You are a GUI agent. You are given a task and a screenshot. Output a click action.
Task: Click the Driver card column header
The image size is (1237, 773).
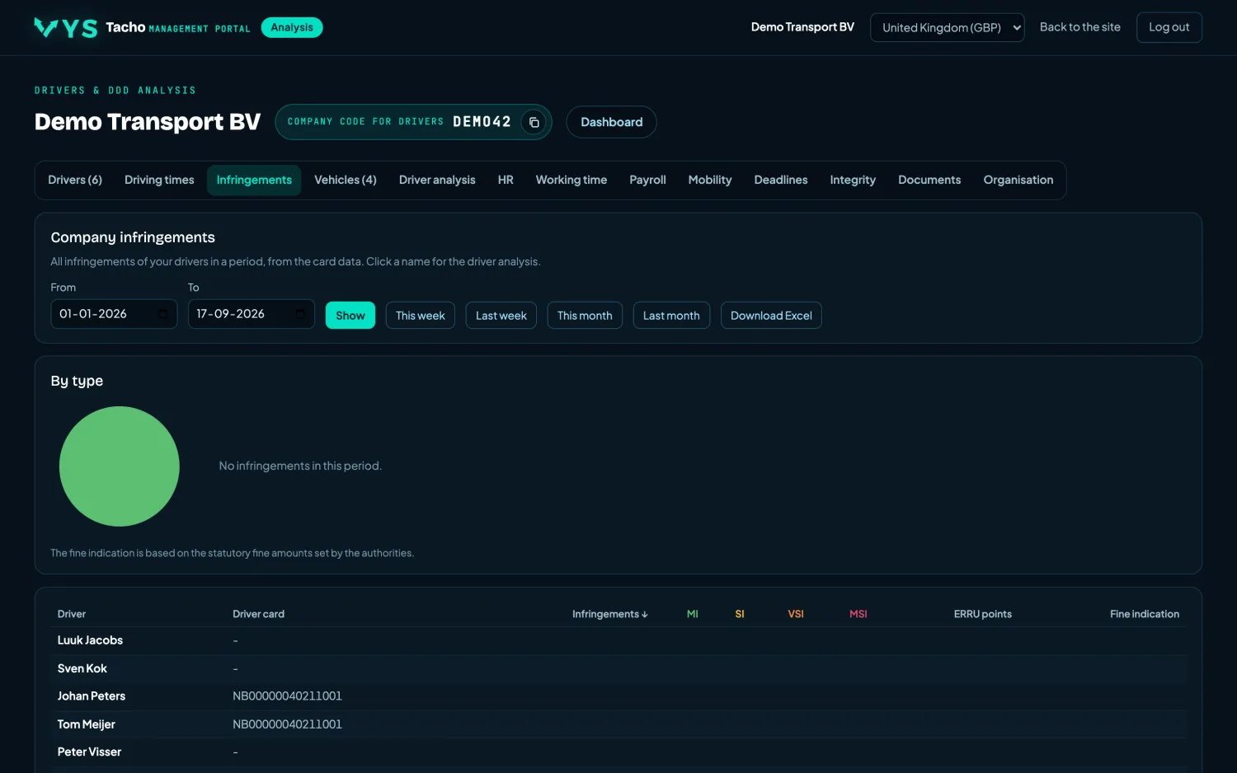point(258,614)
